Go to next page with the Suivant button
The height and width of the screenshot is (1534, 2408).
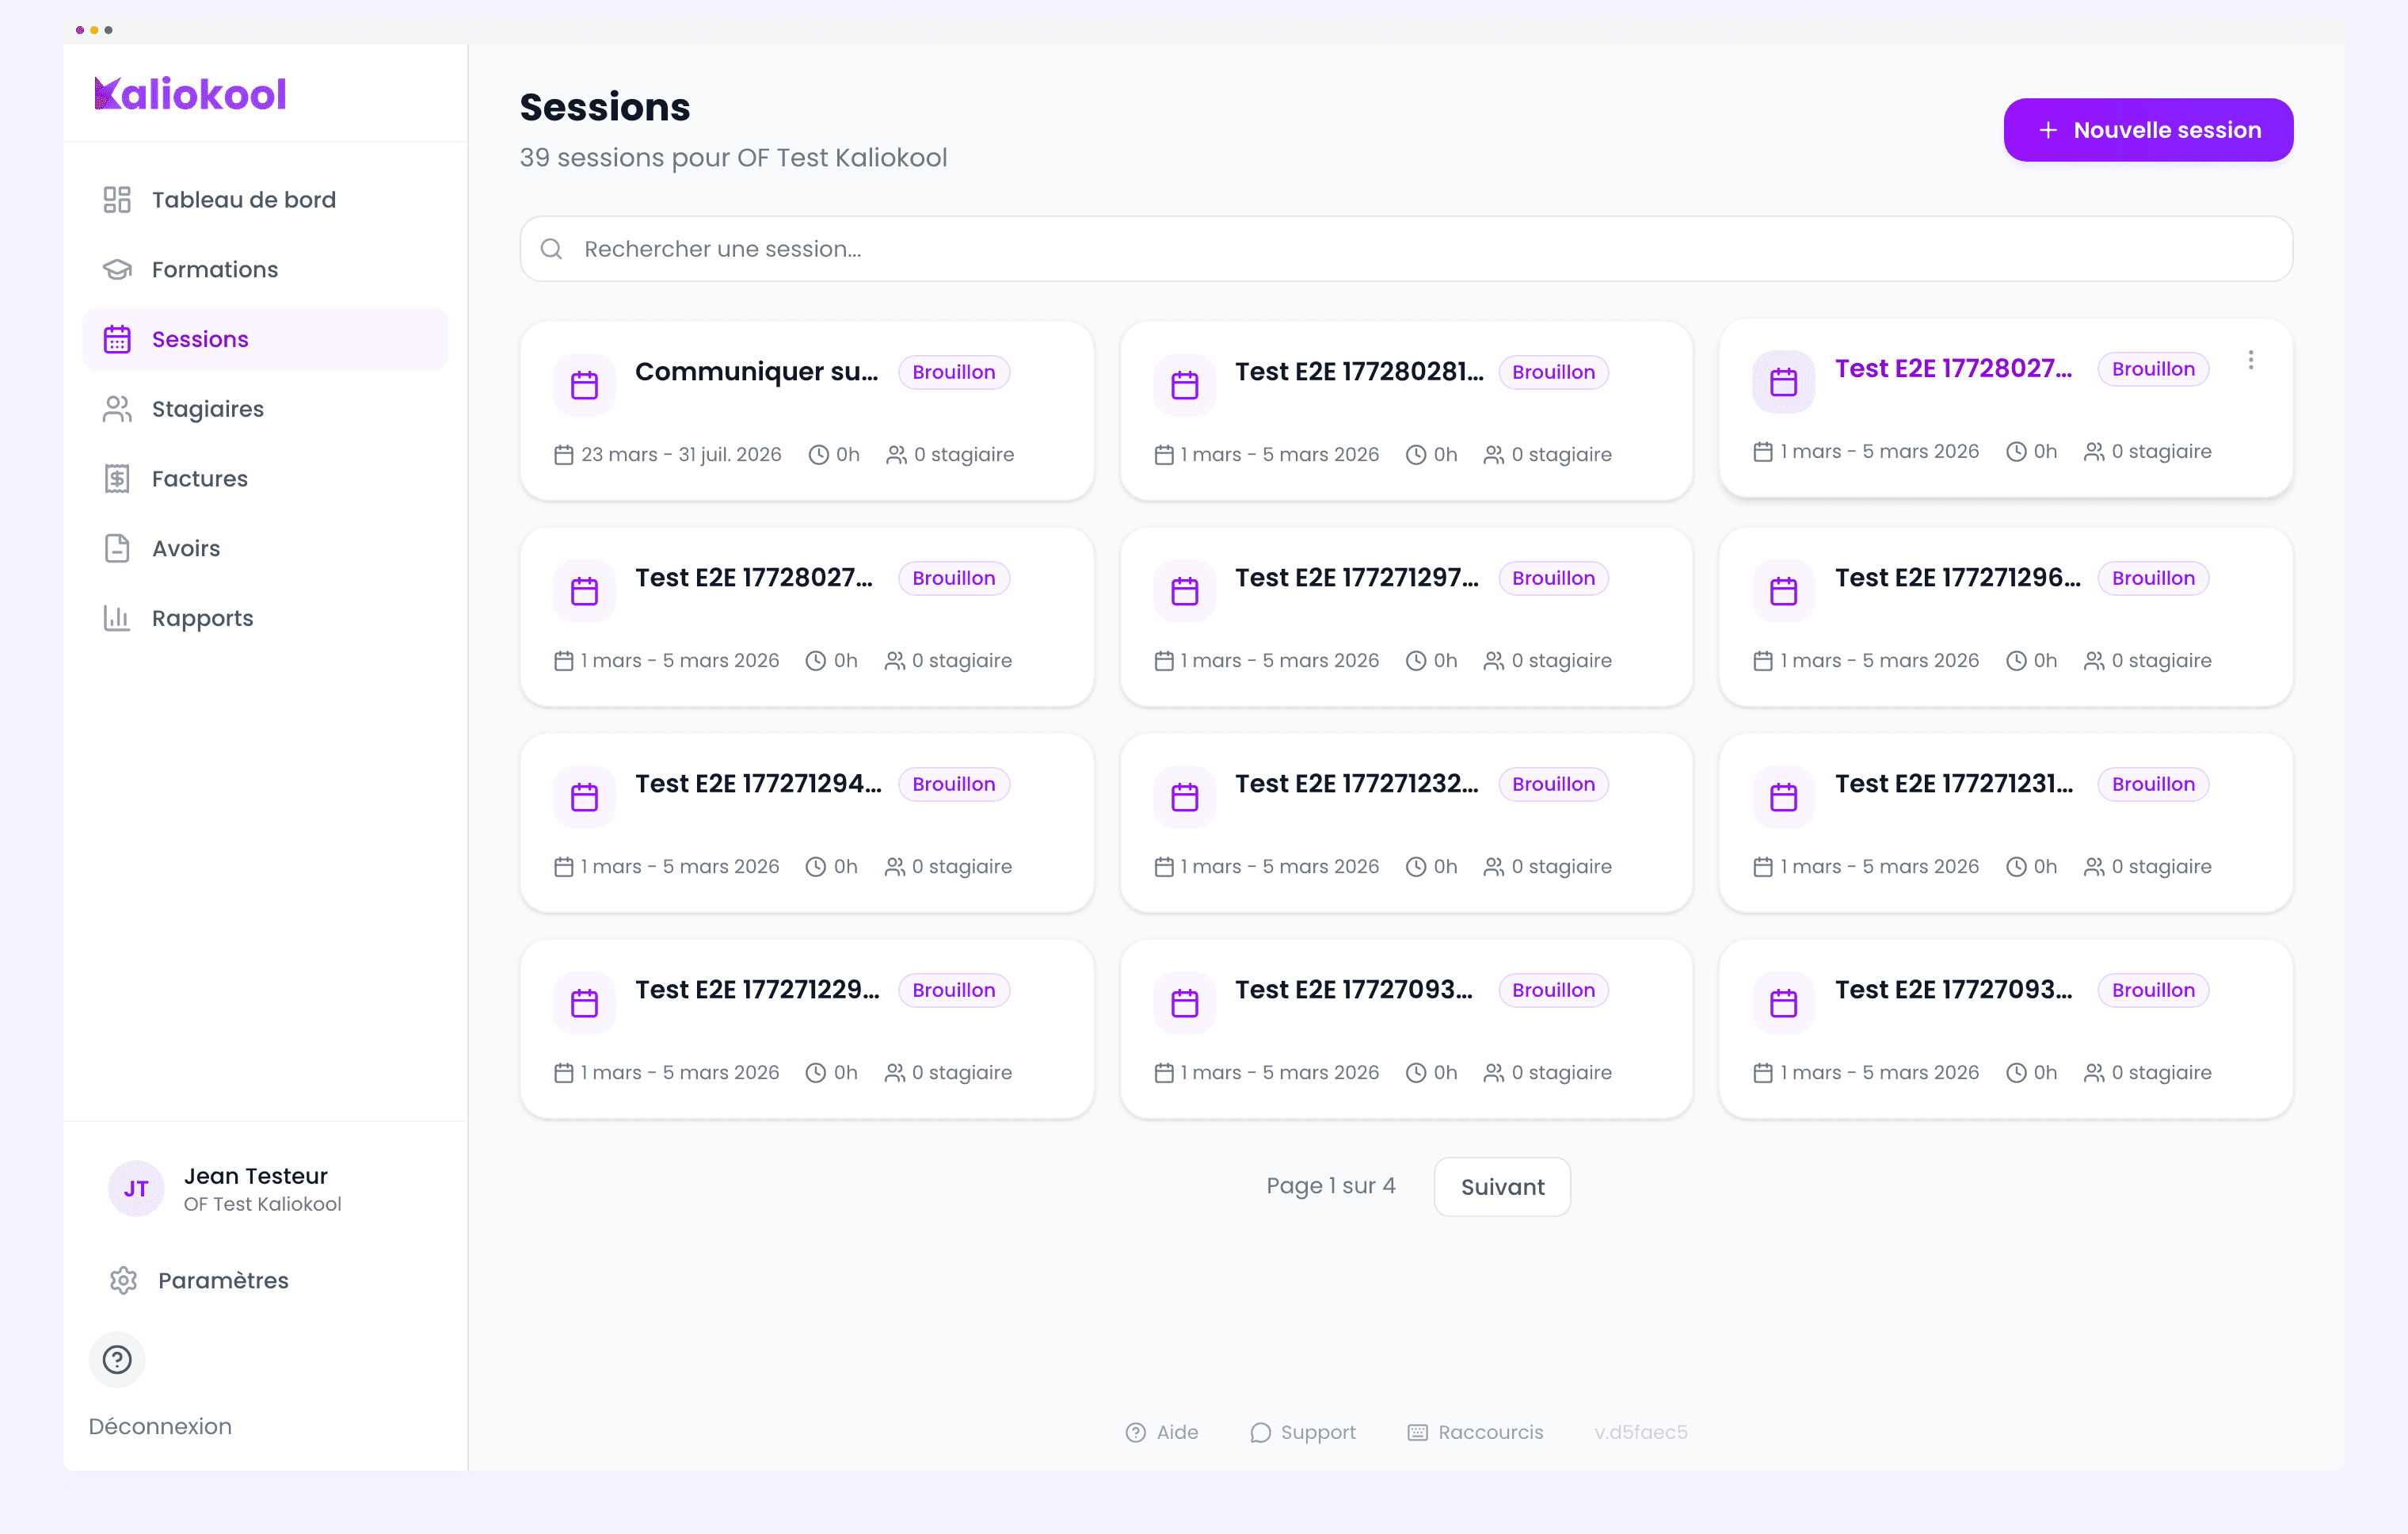click(1501, 1186)
